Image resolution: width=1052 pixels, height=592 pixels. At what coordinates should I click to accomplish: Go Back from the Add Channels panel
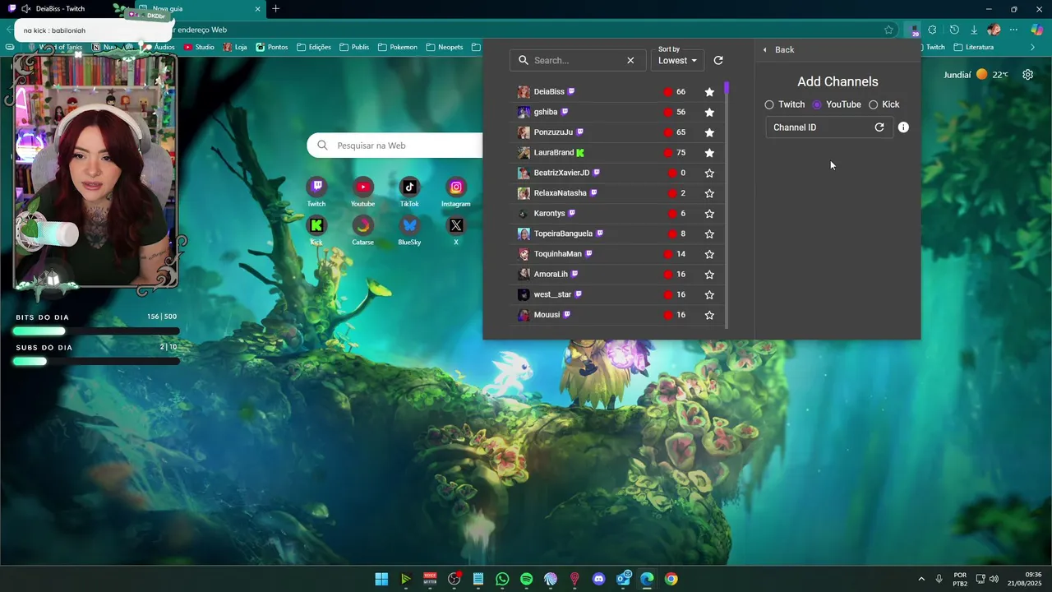(777, 49)
